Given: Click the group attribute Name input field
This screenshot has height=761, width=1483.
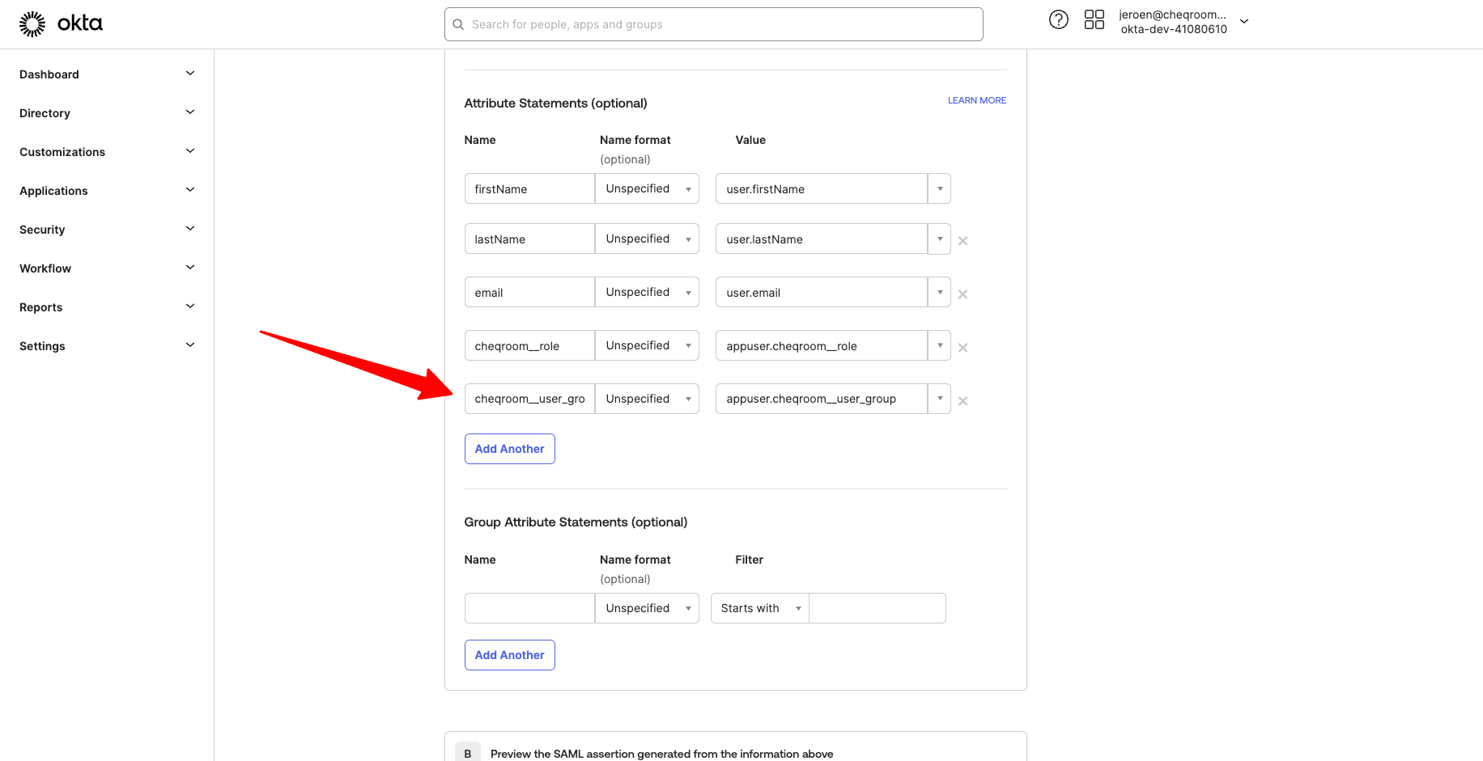Looking at the screenshot, I should pyautogui.click(x=529, y=608).
